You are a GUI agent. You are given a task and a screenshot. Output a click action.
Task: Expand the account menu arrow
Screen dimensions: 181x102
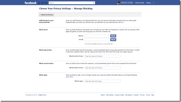click(x=153, y=3)
